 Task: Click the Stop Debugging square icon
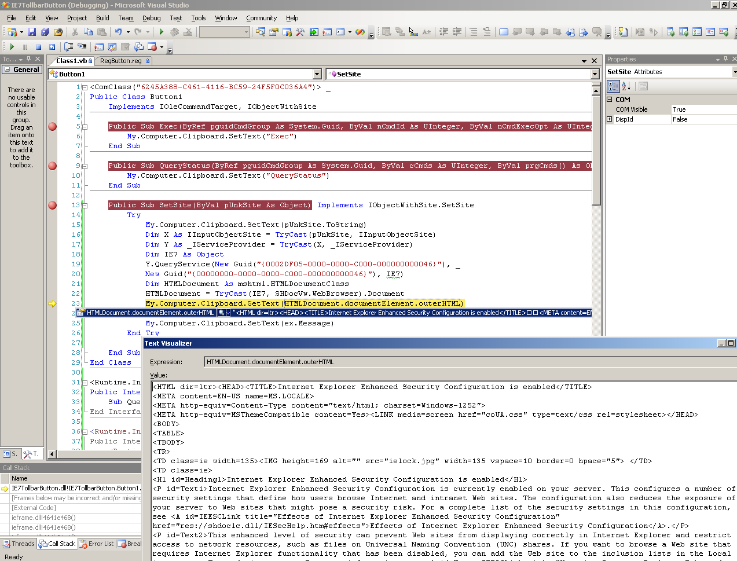[38, 47]
